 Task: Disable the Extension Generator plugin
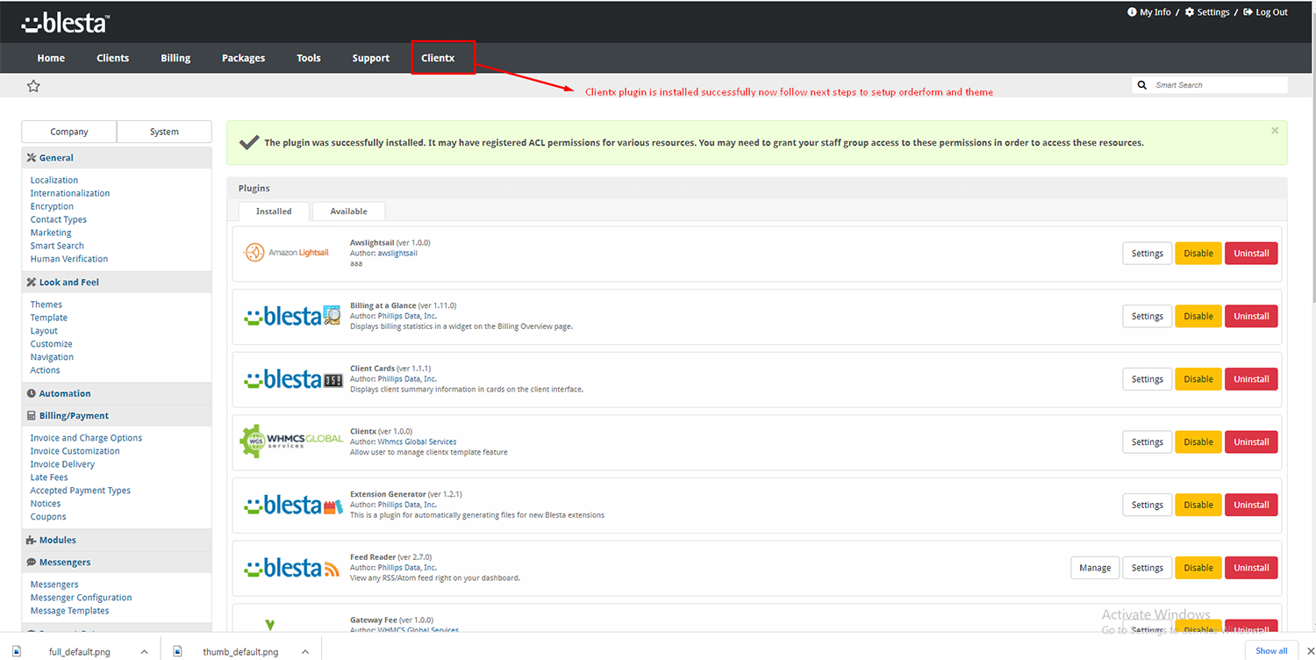point(1198,505)
